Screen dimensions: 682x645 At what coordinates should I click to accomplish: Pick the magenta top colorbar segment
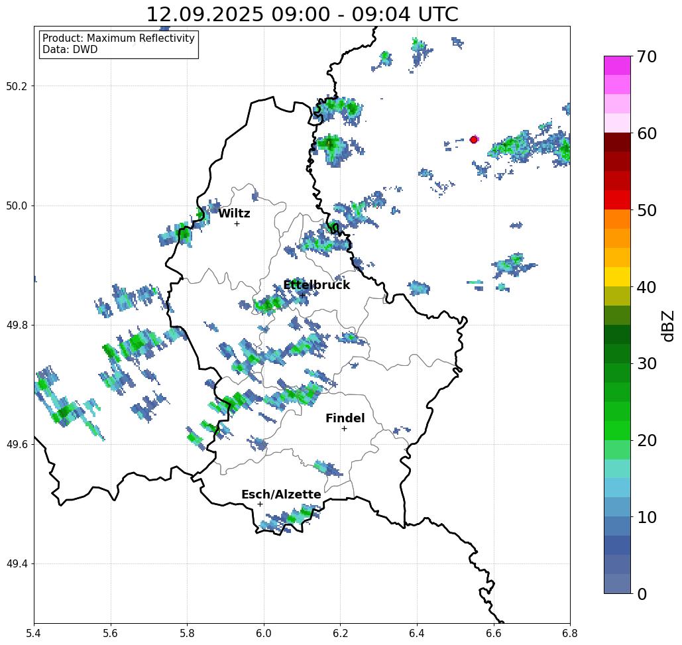pyautogui.click(x=617, y=66)
